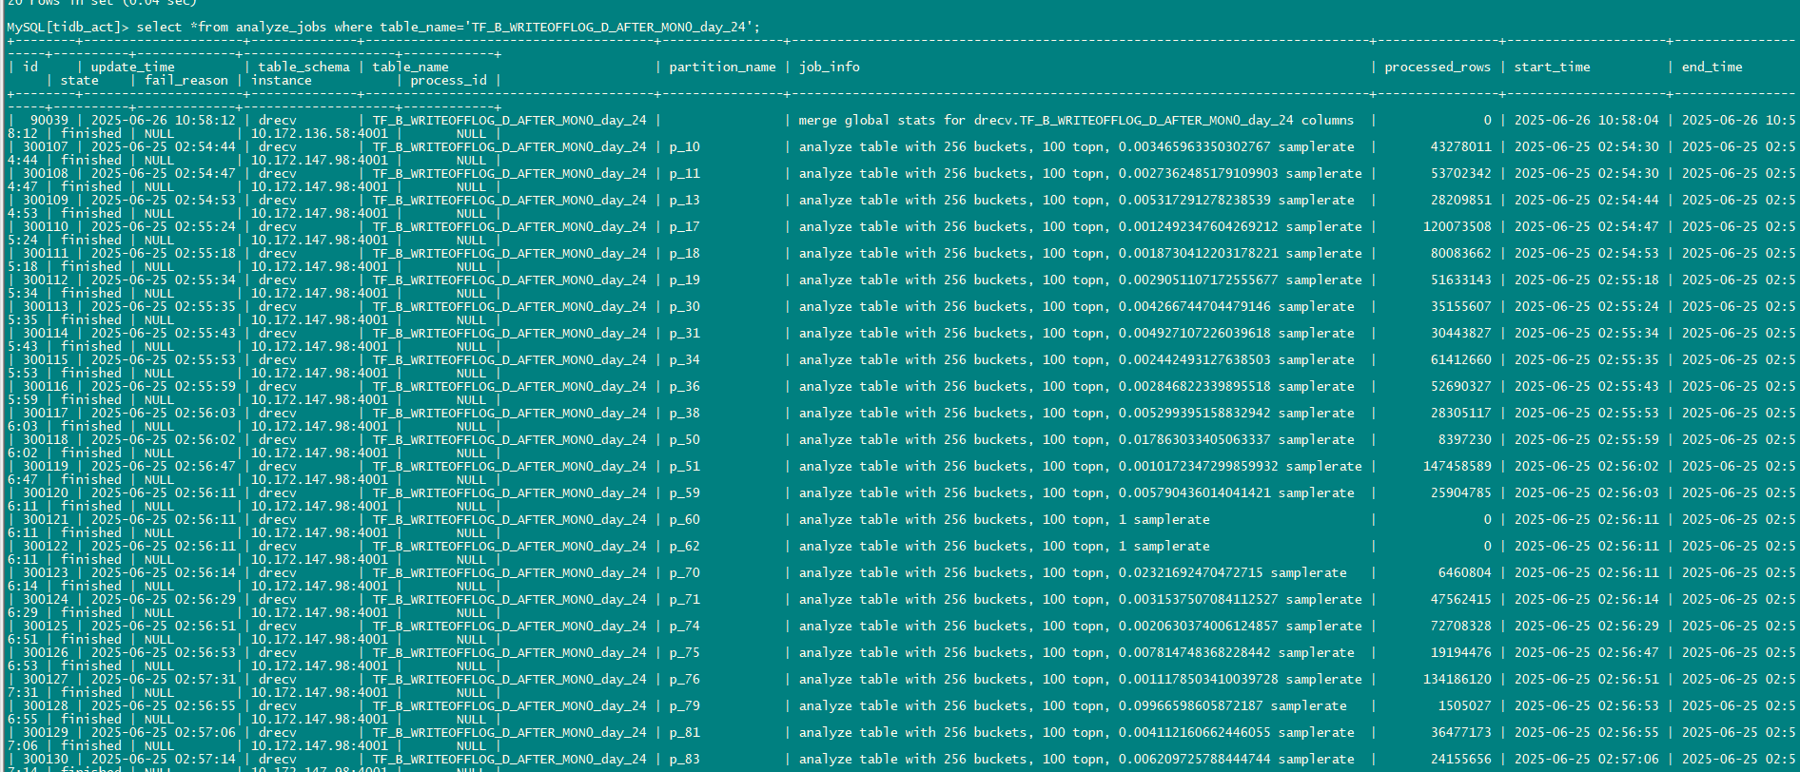Select job id 90039
This screenshot has height=772, width=1800.
49,120
